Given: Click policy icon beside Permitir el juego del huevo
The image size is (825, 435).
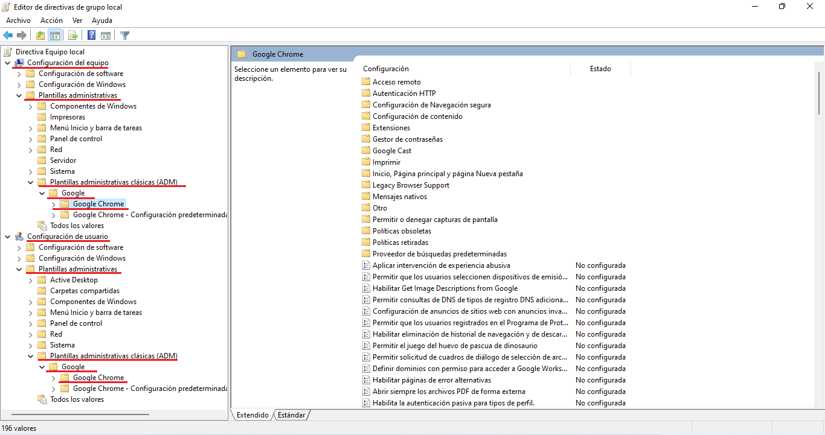Looking at the screenshot, I should pos(366,345).
